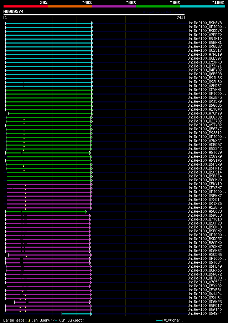Click the cyan ~100% identity legend segment
228x323 pixels.
pos(202,6)
